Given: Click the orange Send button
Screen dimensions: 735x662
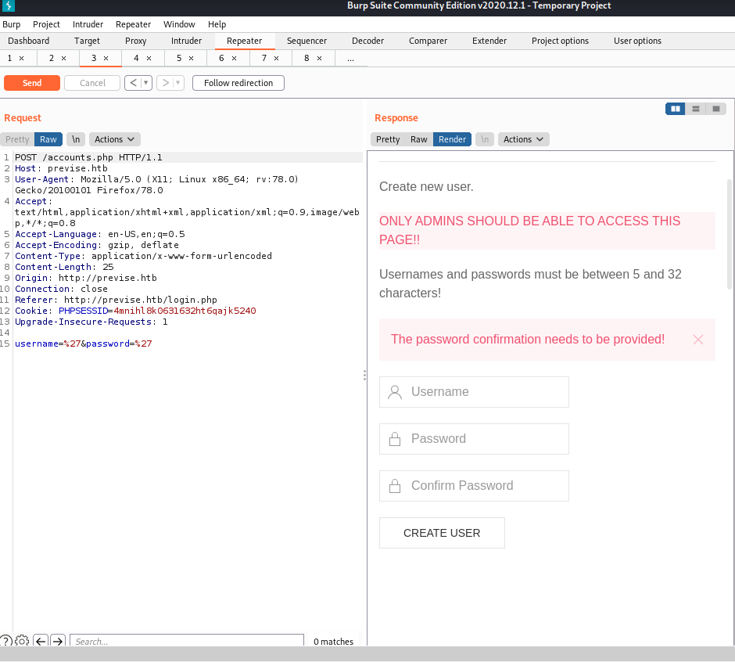Looking at the screenshot, I should (x=32, y=83).
